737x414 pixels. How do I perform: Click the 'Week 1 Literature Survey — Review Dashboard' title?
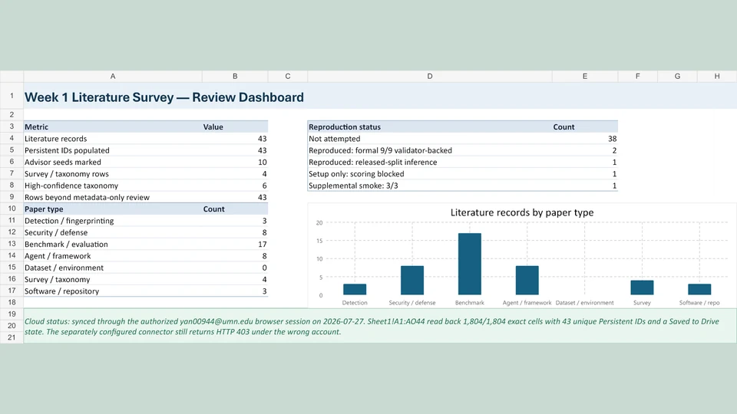[164, 97]
